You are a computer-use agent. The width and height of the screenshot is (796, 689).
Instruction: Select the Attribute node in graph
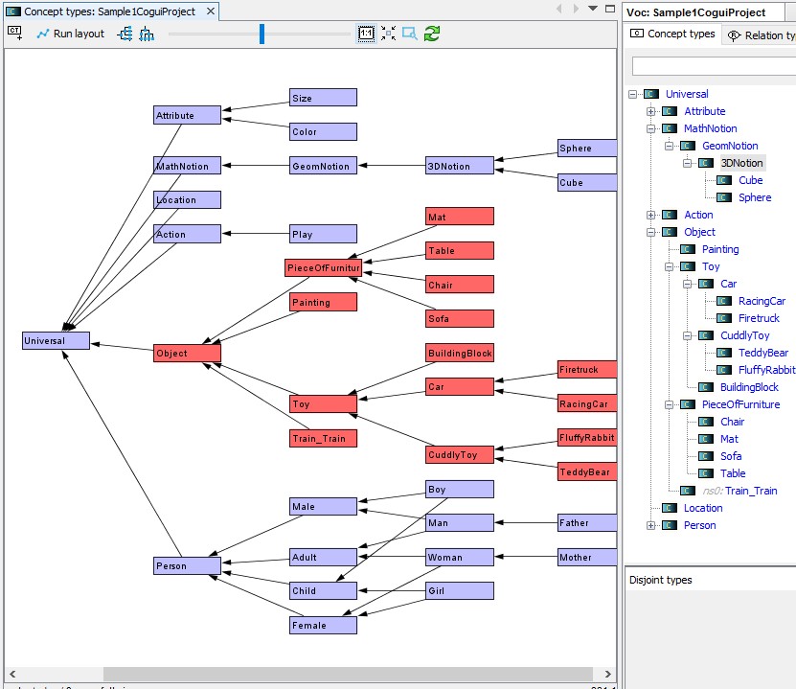tap(187, 115)
